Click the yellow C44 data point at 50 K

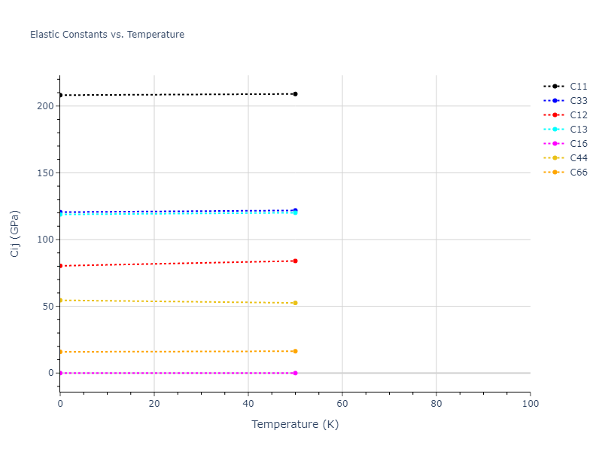pos(295,303)
